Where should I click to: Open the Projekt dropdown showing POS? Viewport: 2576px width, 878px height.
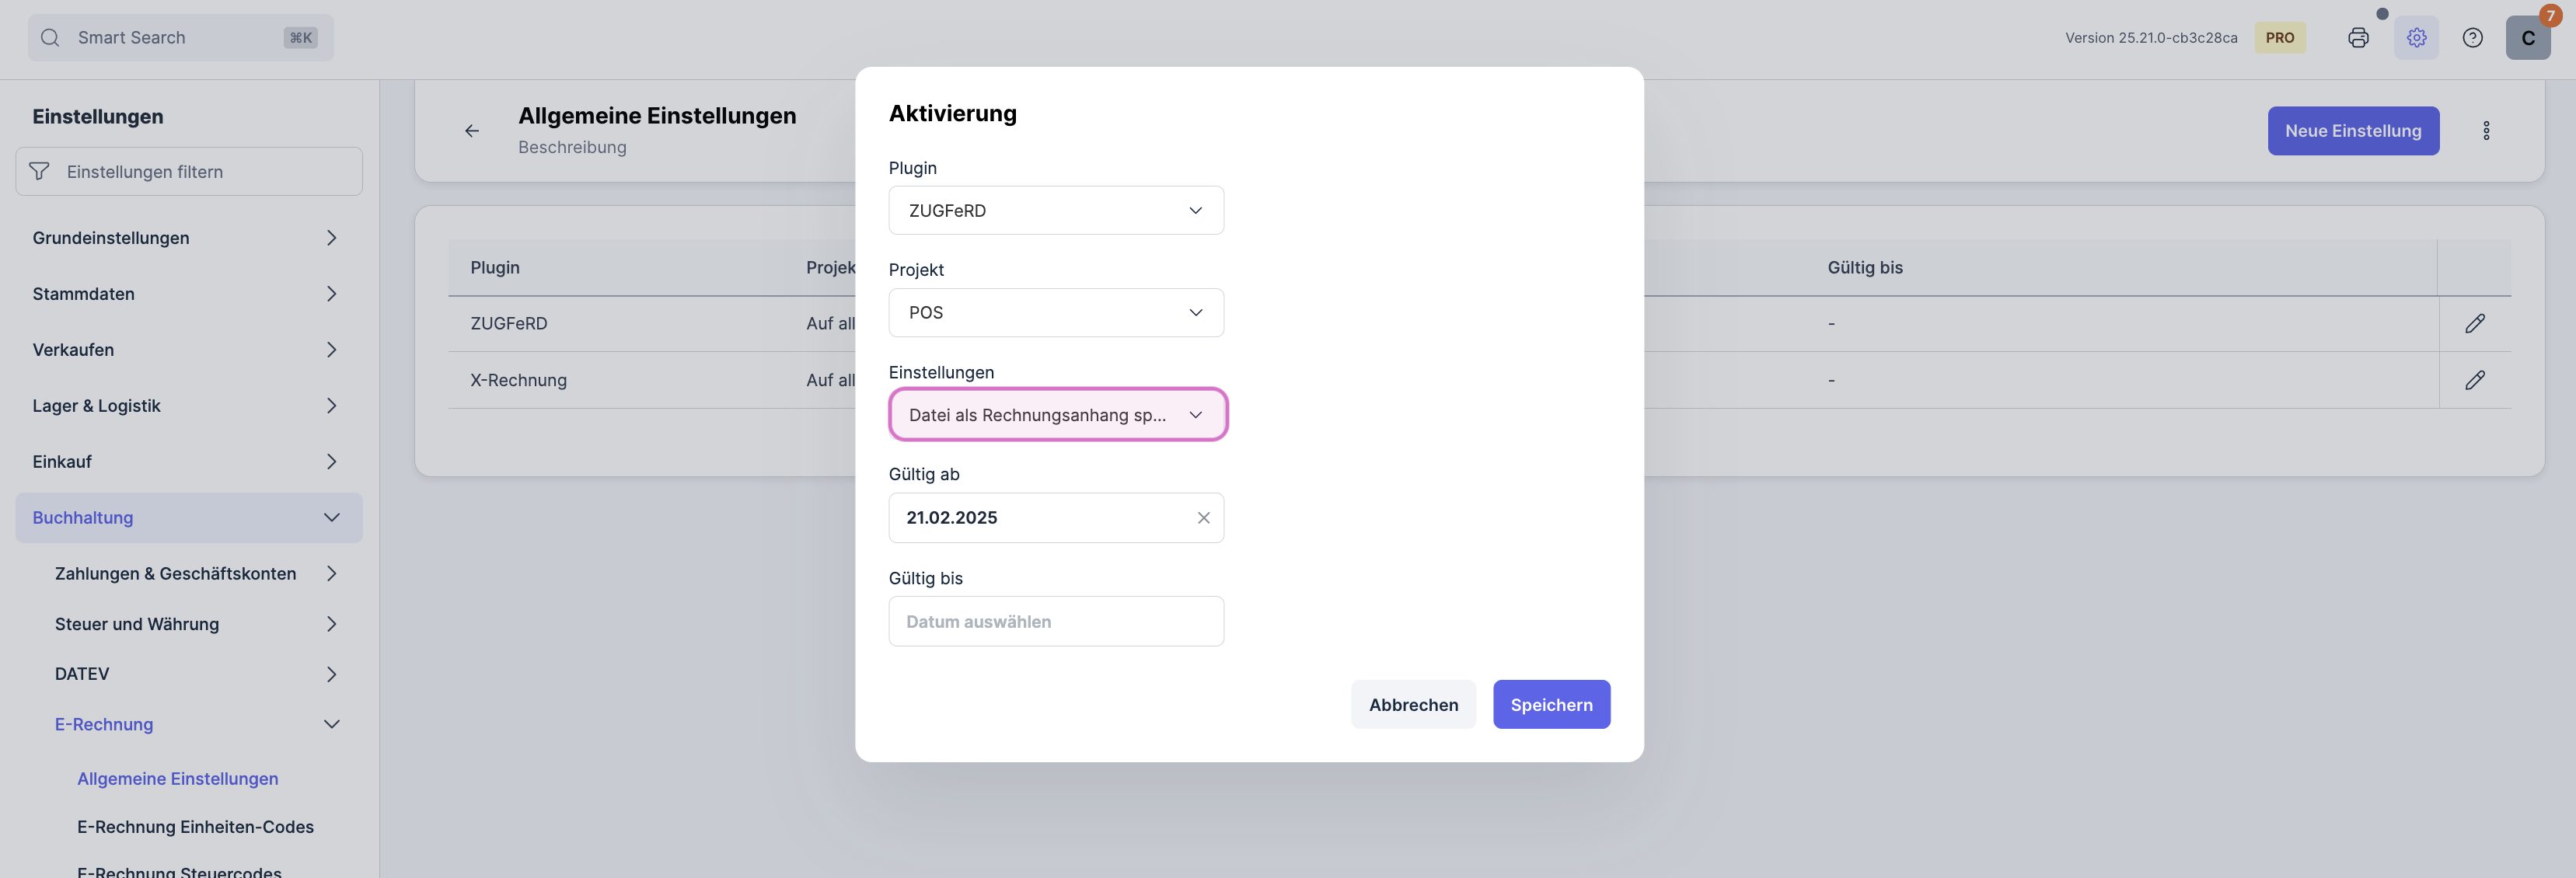pyautogui.click(x=1056, y=312)
